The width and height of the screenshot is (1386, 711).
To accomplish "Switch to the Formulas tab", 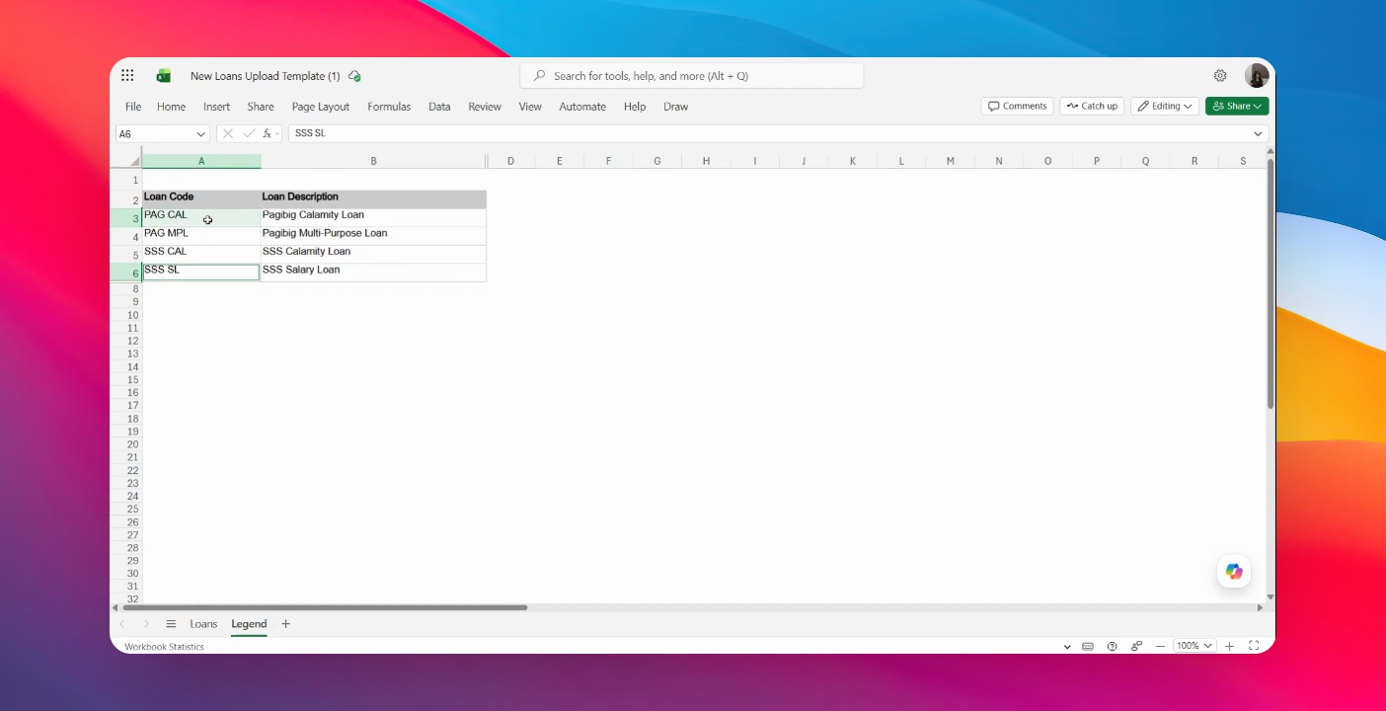I will 389,107.
